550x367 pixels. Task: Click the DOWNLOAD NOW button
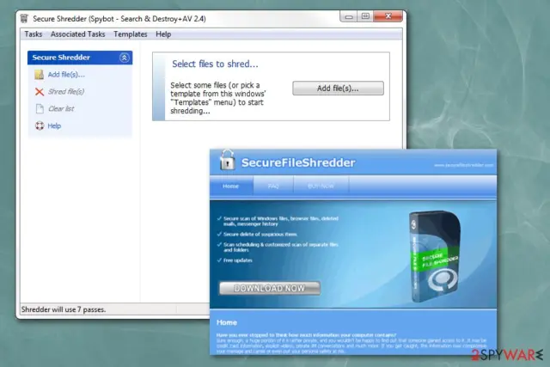[269, 288]
